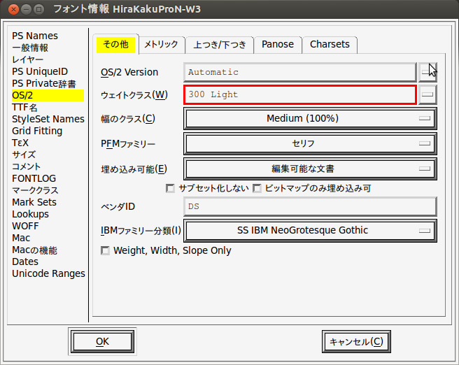Select PS Private辞書 in the sidebar
The width and height of the screenshot is (459, 365).
(x=44, y=83)
